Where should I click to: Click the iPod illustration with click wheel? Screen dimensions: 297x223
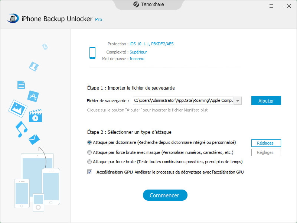[x=39, y=202]
